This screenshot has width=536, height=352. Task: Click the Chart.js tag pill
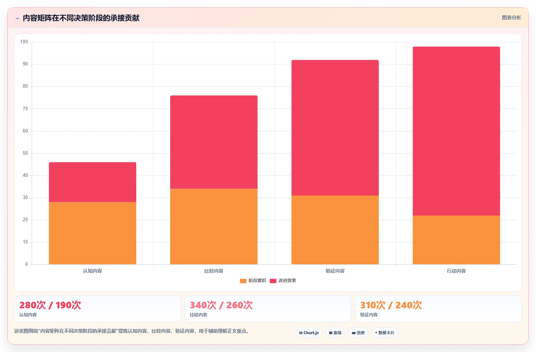[309, 333]
